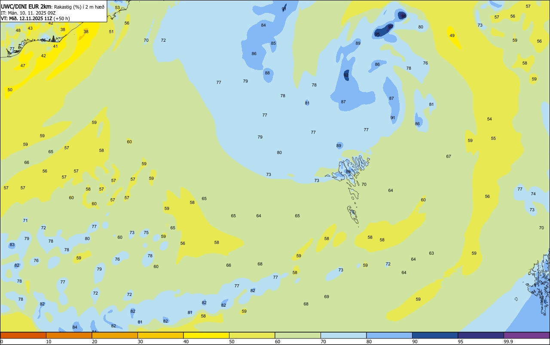550x345 pixels.
Task: Select the 90–95 dark blue legend segment
Action: click(x=435, y=335)
